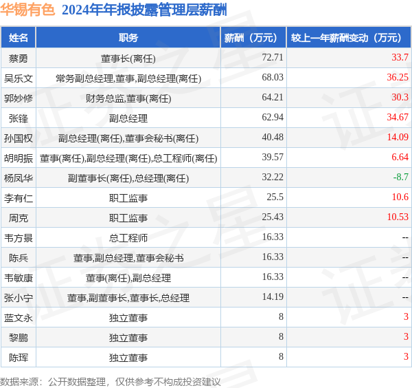Image resolution: width=412 pixels, height=388 pixels.
Task: Click the name cell 张锋
Action: click(x=18, y=118)
